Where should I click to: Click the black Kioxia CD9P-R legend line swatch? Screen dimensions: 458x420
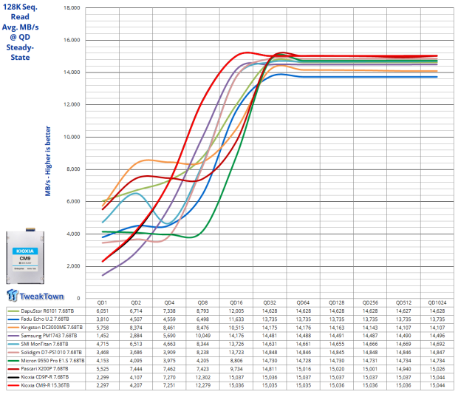(13, 378)
